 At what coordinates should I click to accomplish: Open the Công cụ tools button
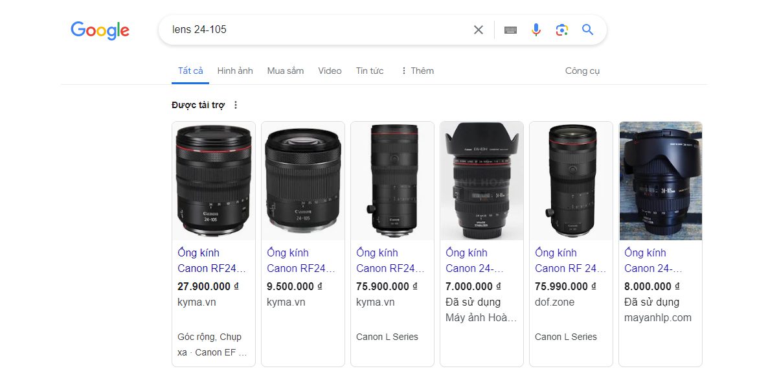coord(582,71)
